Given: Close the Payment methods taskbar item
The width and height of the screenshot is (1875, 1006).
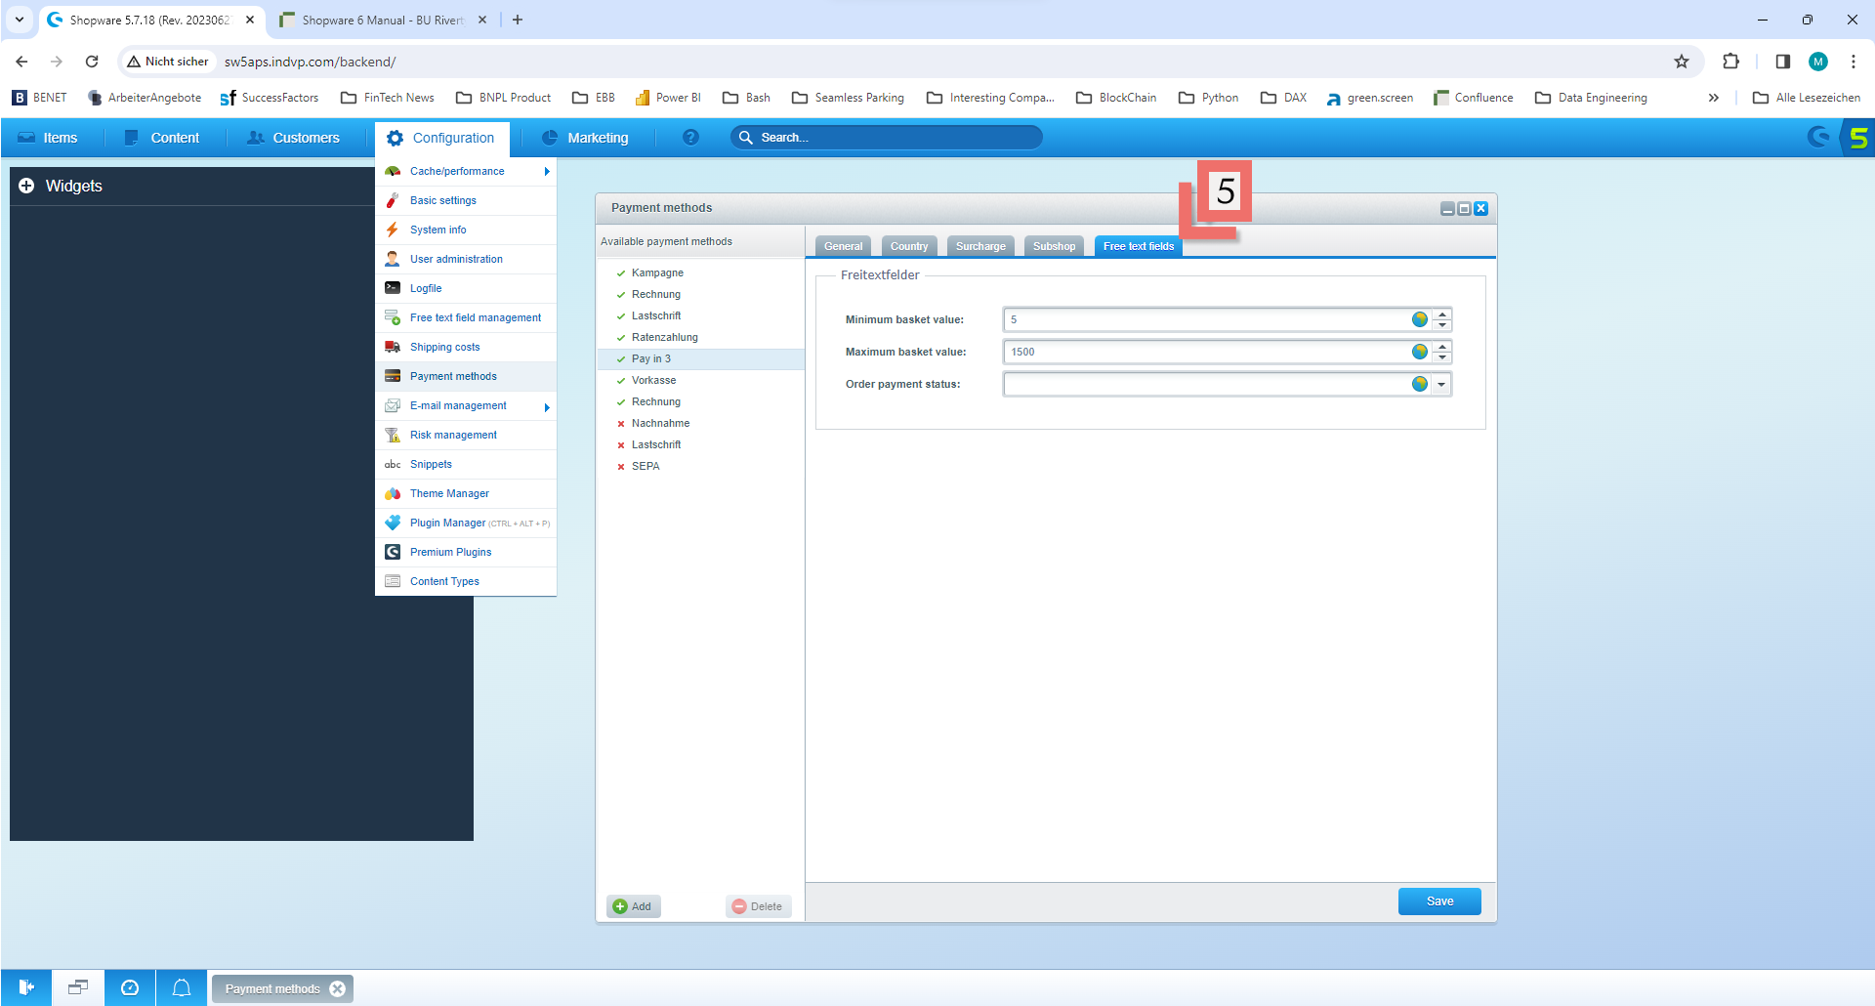Looking at the screenshot, I should click(338, 988).
